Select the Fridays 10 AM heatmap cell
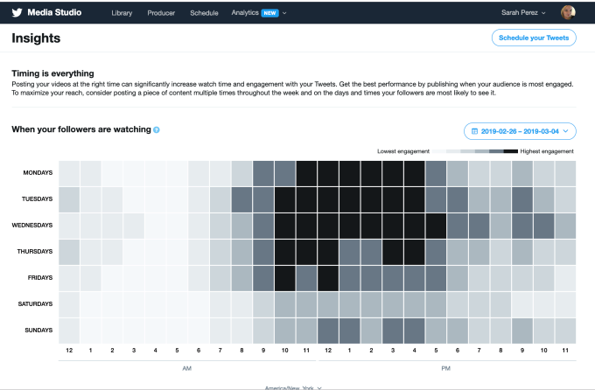Screen dimensions: 595x390 click(285, 278)
